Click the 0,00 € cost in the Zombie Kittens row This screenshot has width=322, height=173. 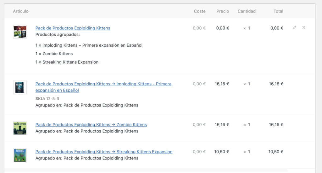pyautogui.click(x=199, y=125)
